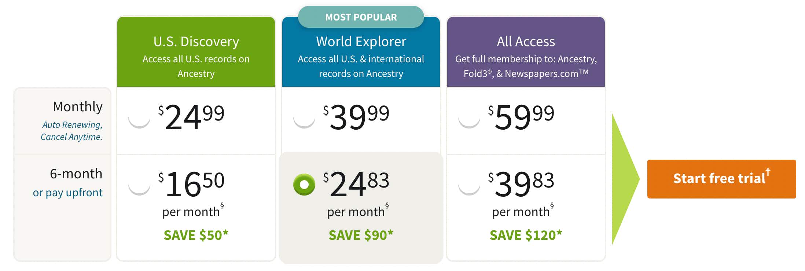The image size is (805, 271).
Task: Click the Start free trial button
Action: click(721, 179)
